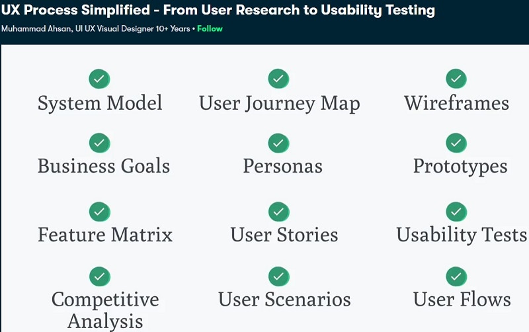The width and height of the screenshot is (529, 332).
Task: Click the check icon above Prototypes
Action: coord(456,142)
